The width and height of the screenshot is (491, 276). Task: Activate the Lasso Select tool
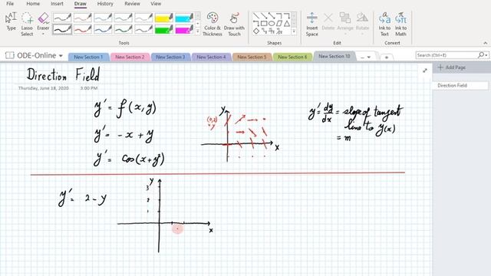[x=27, y=24]
